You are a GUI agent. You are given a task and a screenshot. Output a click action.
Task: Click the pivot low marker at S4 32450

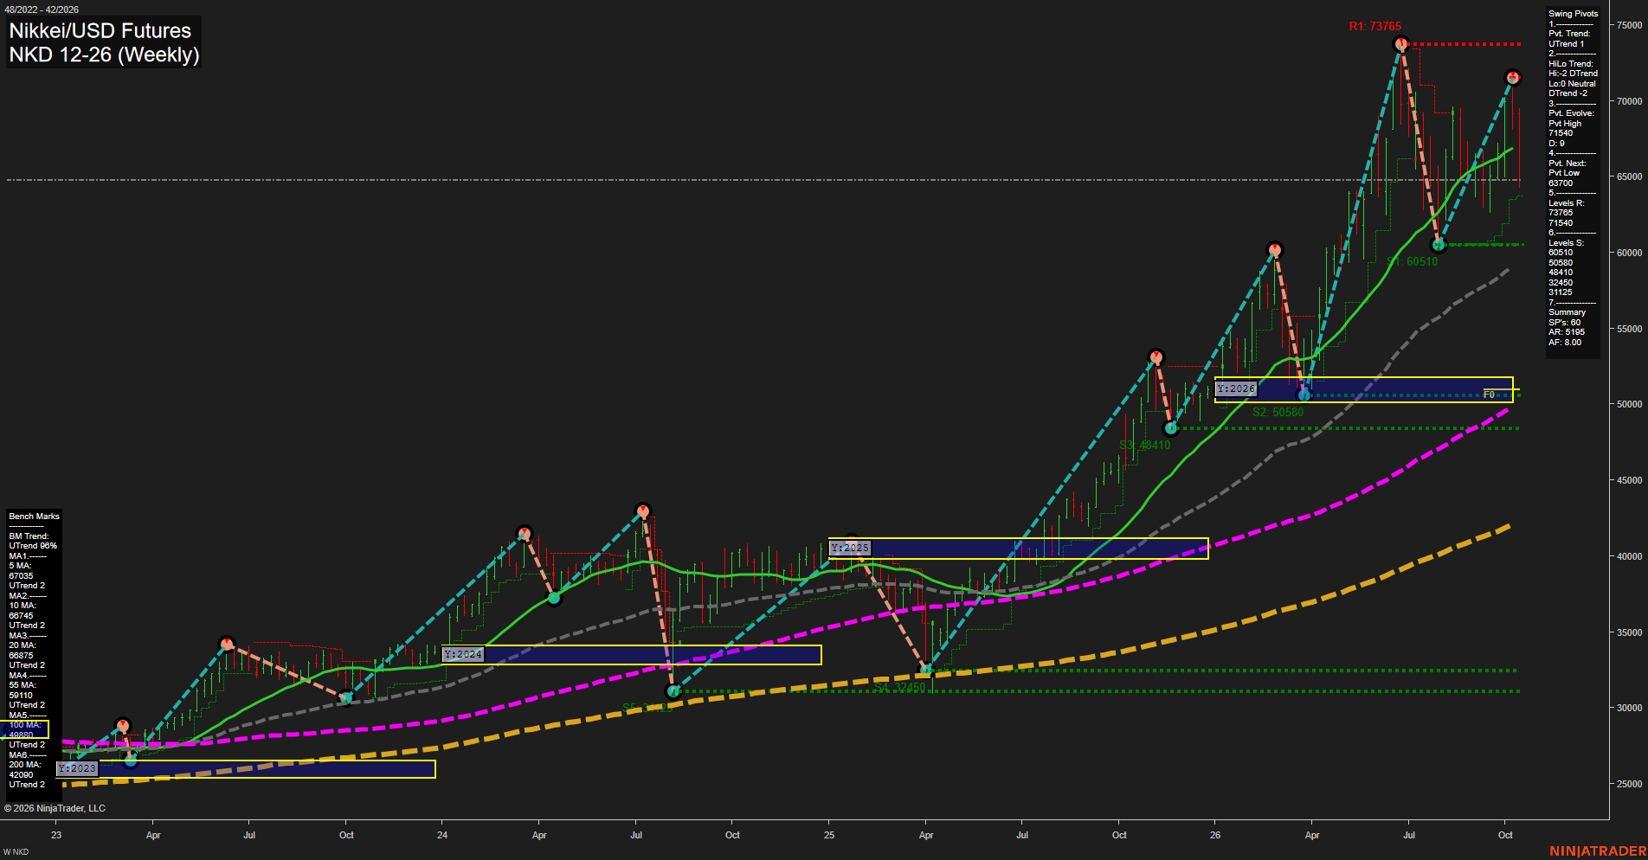(x=926, y=670)
